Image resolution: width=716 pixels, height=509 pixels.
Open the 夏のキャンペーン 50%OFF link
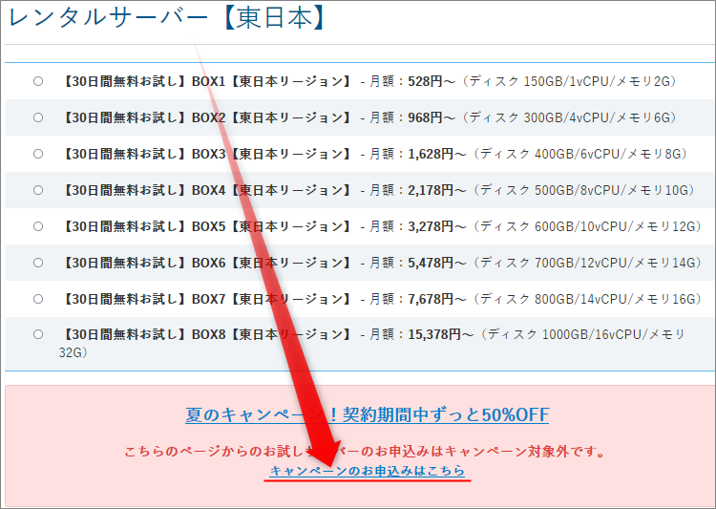point(367,415)
